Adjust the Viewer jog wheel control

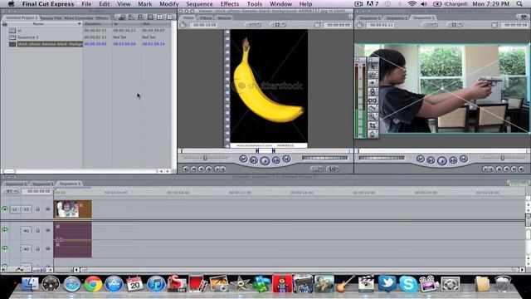(x=324, y=158)
